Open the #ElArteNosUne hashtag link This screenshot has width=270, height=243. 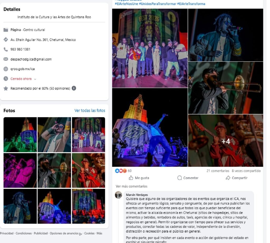click(126, 4)
